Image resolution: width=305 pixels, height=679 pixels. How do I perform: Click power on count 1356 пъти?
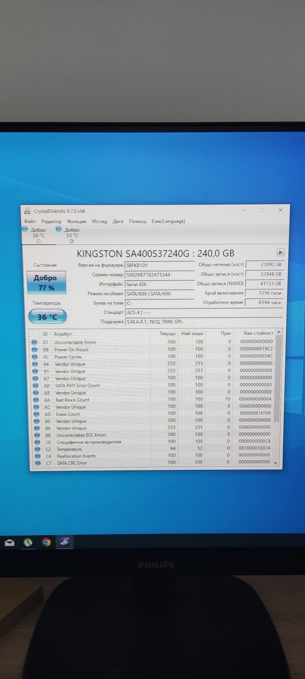[264, 293]
